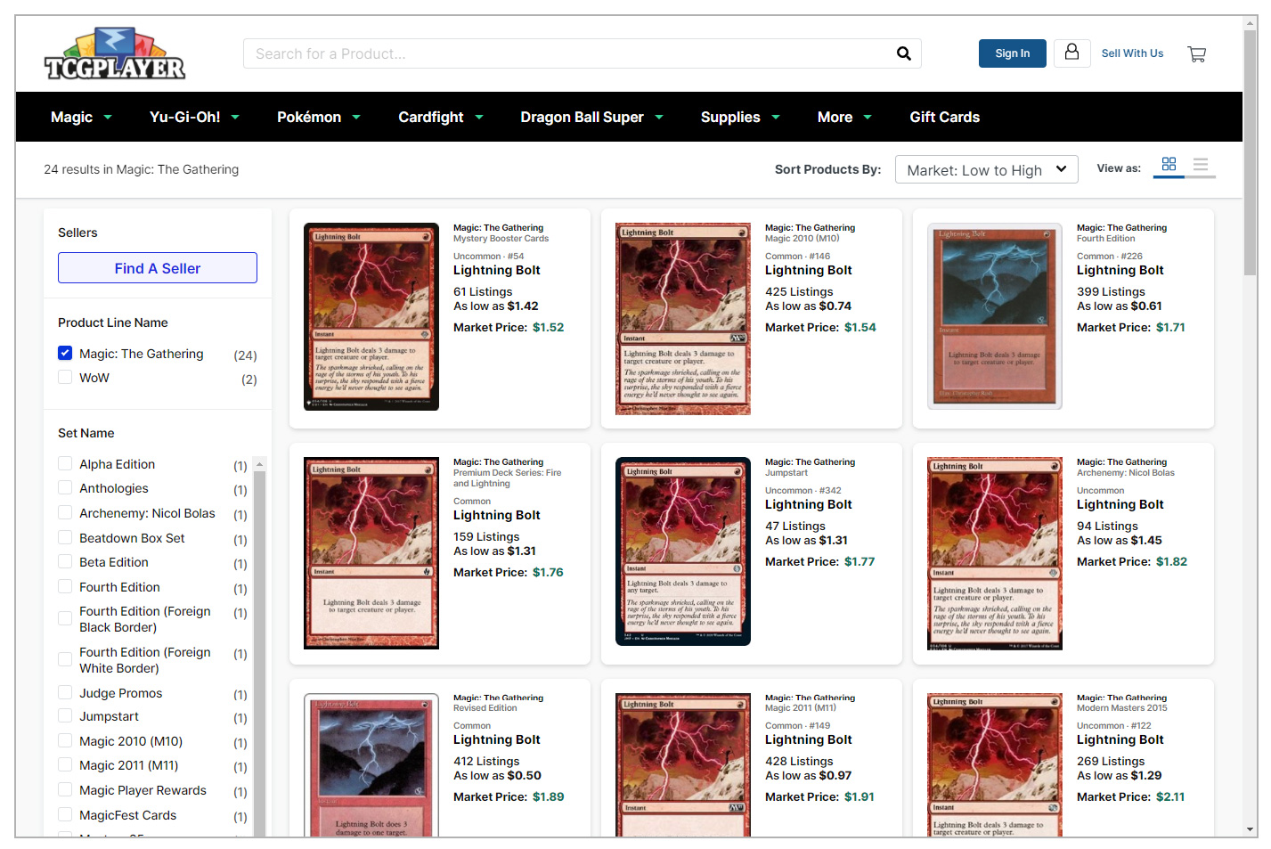Open the user account icon

pos(1072,53)
